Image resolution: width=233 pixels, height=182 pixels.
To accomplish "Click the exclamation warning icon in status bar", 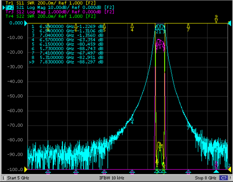I will point(230,178).
